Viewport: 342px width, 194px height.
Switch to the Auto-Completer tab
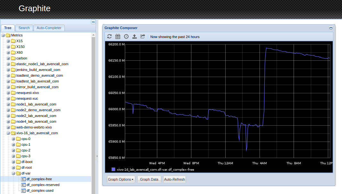(49, 28)
